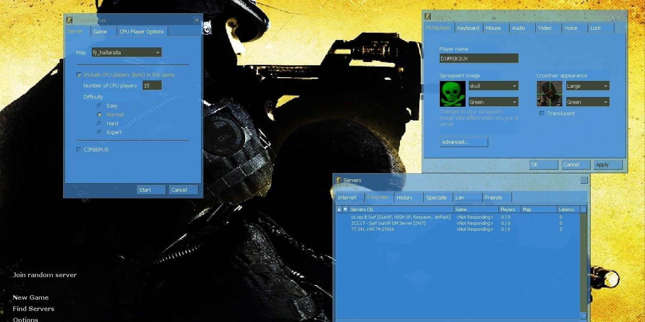Open the spraypaint image dropdown showing skull
The image size is (645, 322).
(x=493, y=86)
